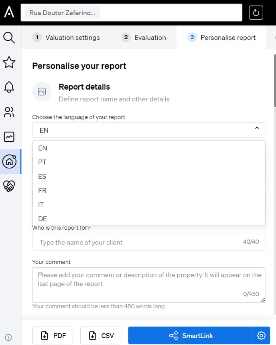Export report as CSV
The image size is (276, 345).
101,335
